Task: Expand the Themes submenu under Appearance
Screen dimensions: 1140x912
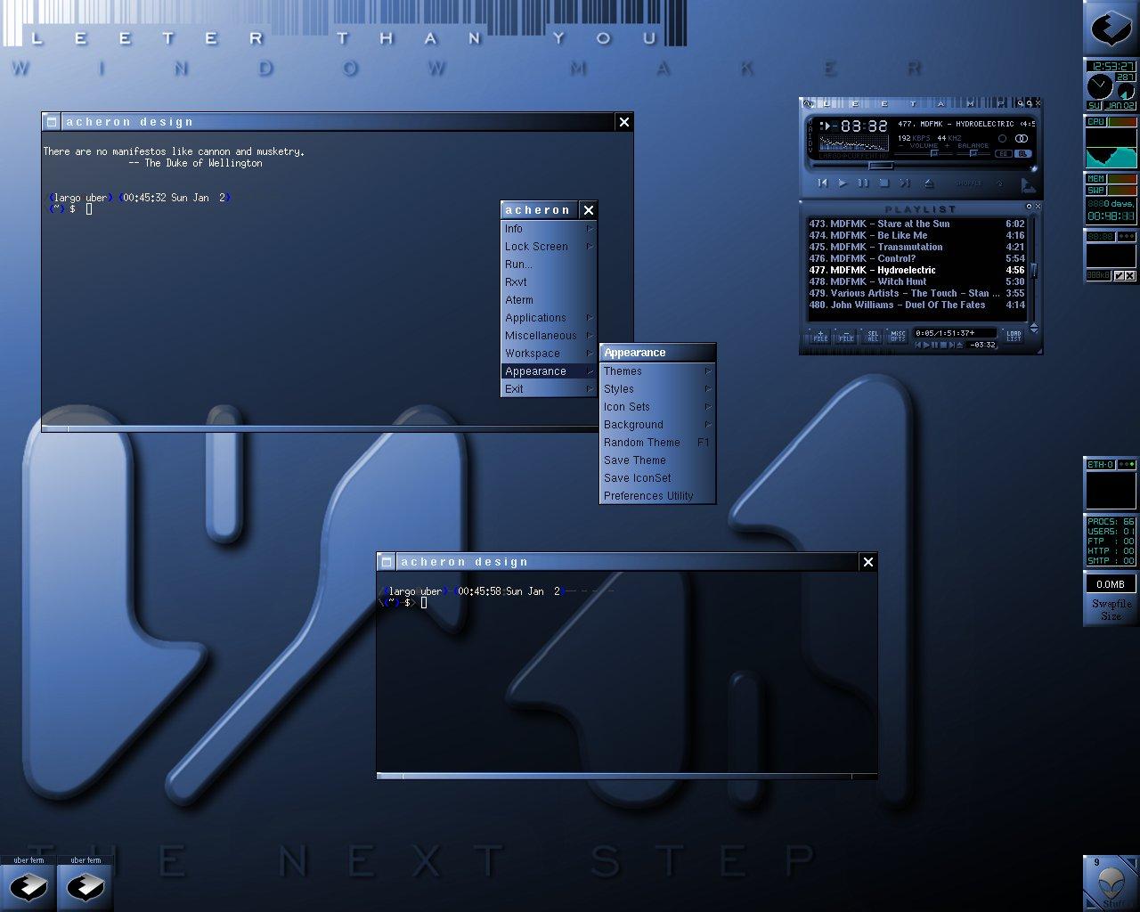Action: point(657,371)
